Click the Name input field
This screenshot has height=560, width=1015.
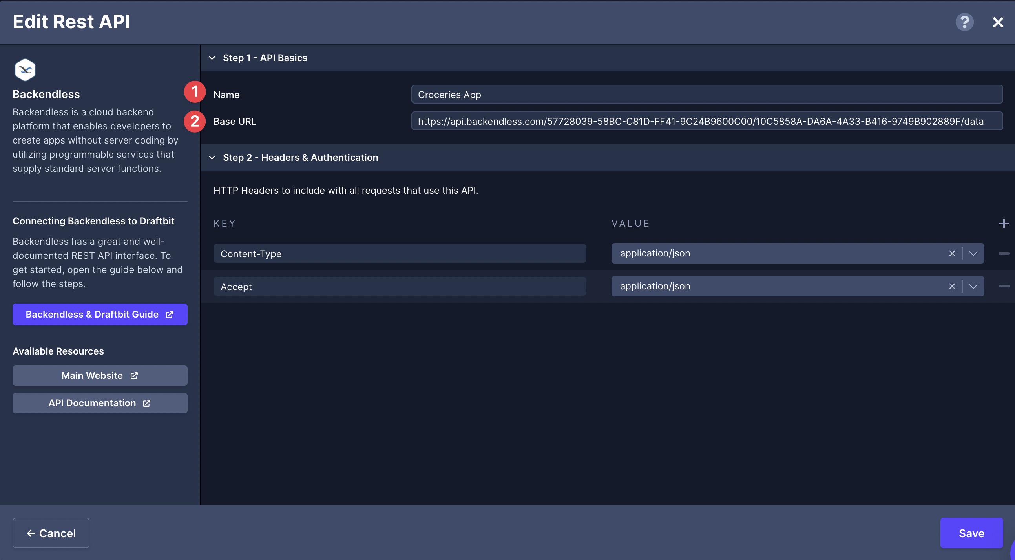707,95
